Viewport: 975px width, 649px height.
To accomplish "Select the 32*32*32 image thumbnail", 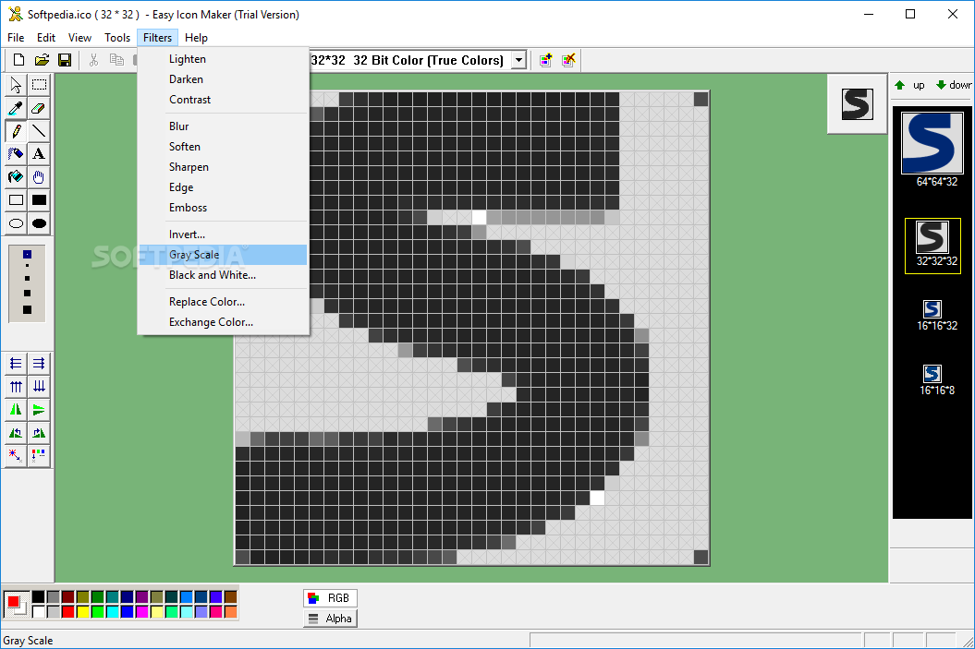I will (x=932, y=246).
